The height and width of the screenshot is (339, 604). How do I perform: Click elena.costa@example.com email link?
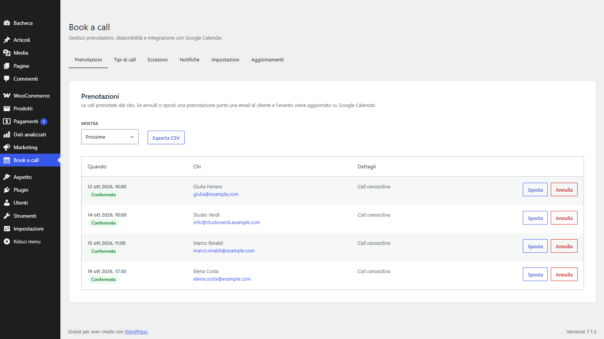(222, 279)
